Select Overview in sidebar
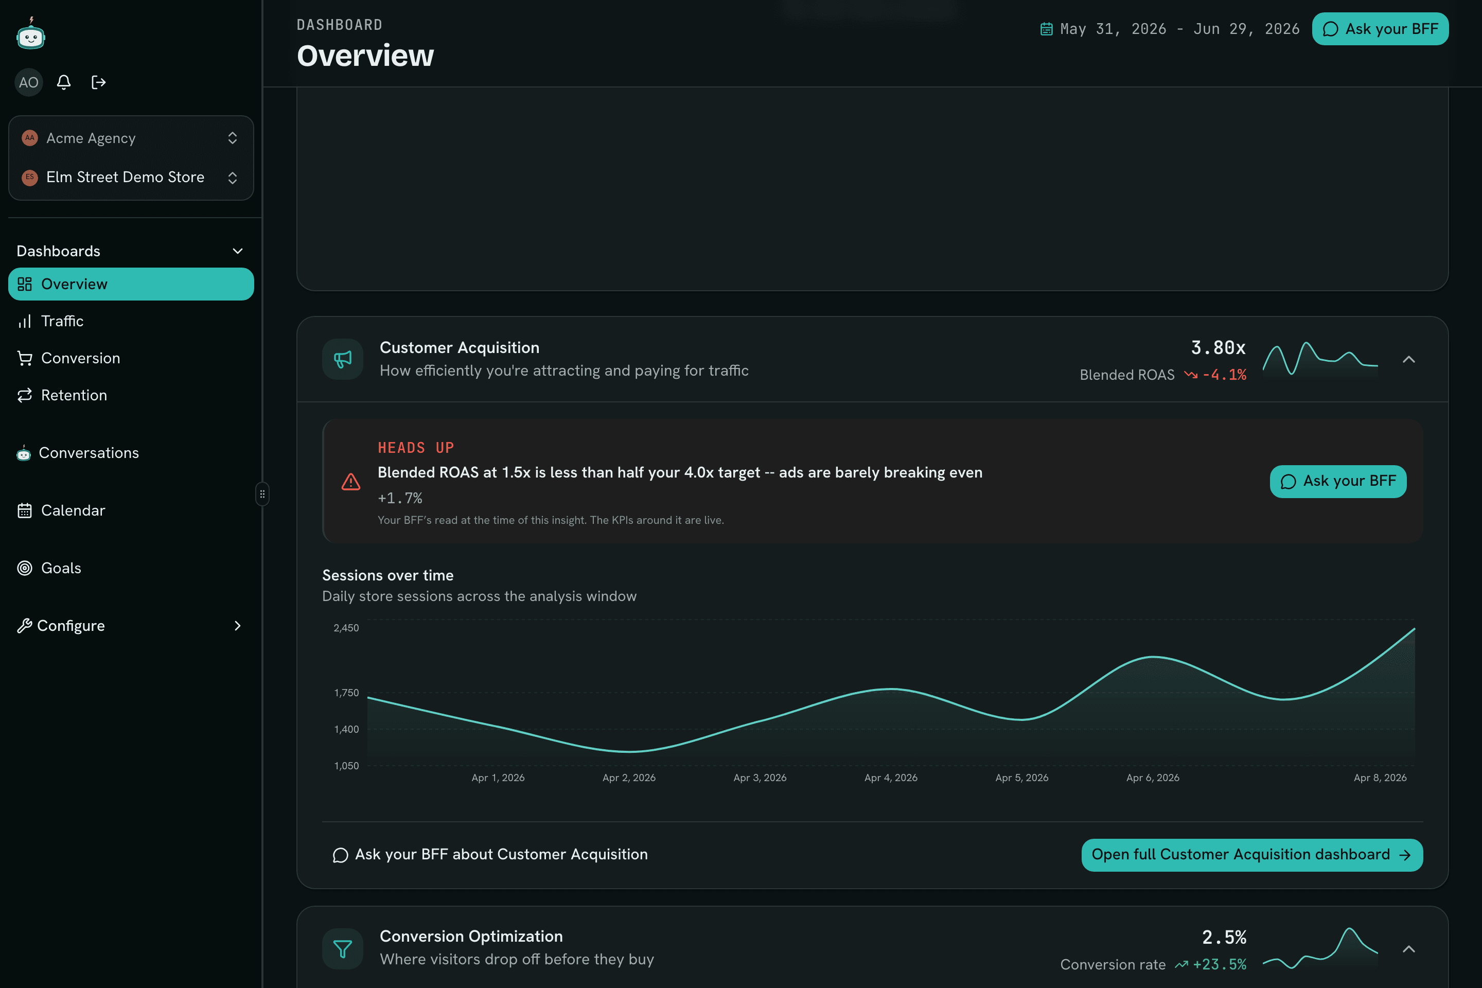 tap(131, 284)
